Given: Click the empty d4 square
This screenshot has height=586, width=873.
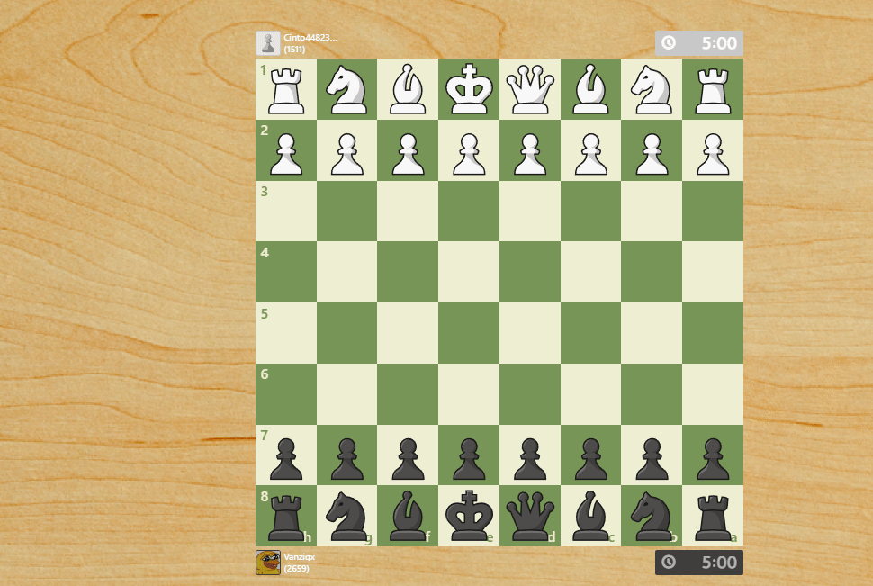Looking at the screenshot, I should 530,272.
